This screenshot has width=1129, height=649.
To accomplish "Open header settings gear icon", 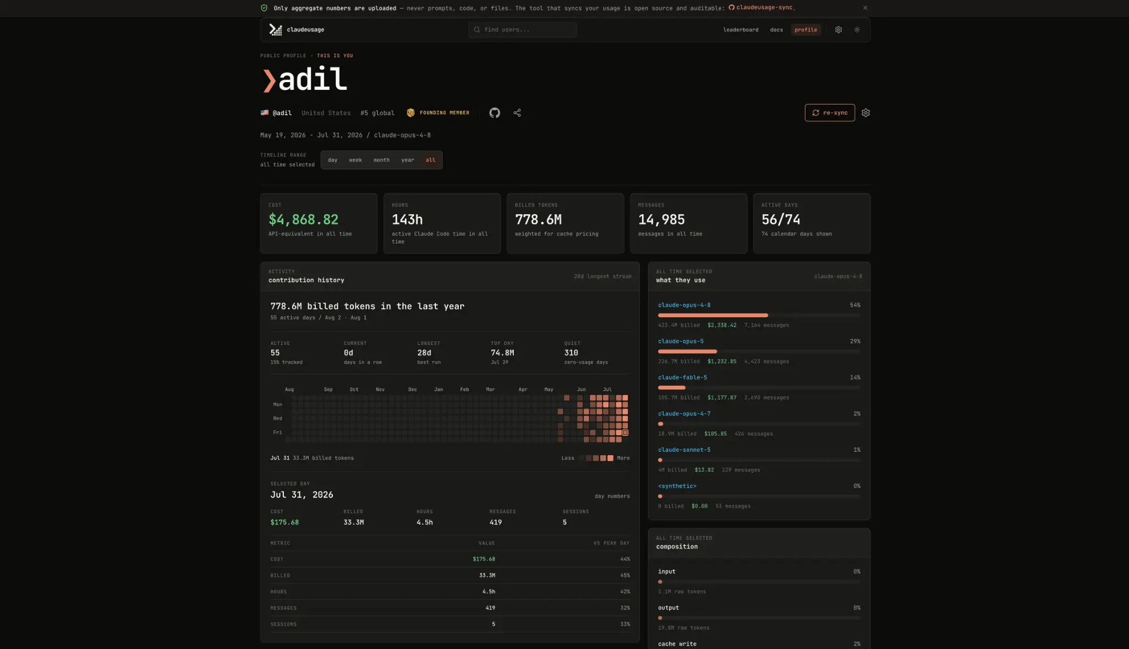I will click(x=838, y=30).
